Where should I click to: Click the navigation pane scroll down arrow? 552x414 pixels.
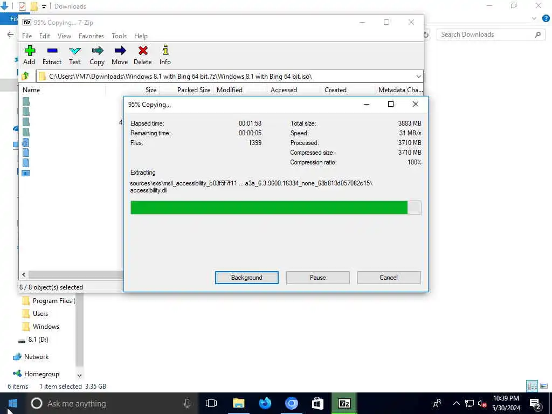(x=80, y=376)
